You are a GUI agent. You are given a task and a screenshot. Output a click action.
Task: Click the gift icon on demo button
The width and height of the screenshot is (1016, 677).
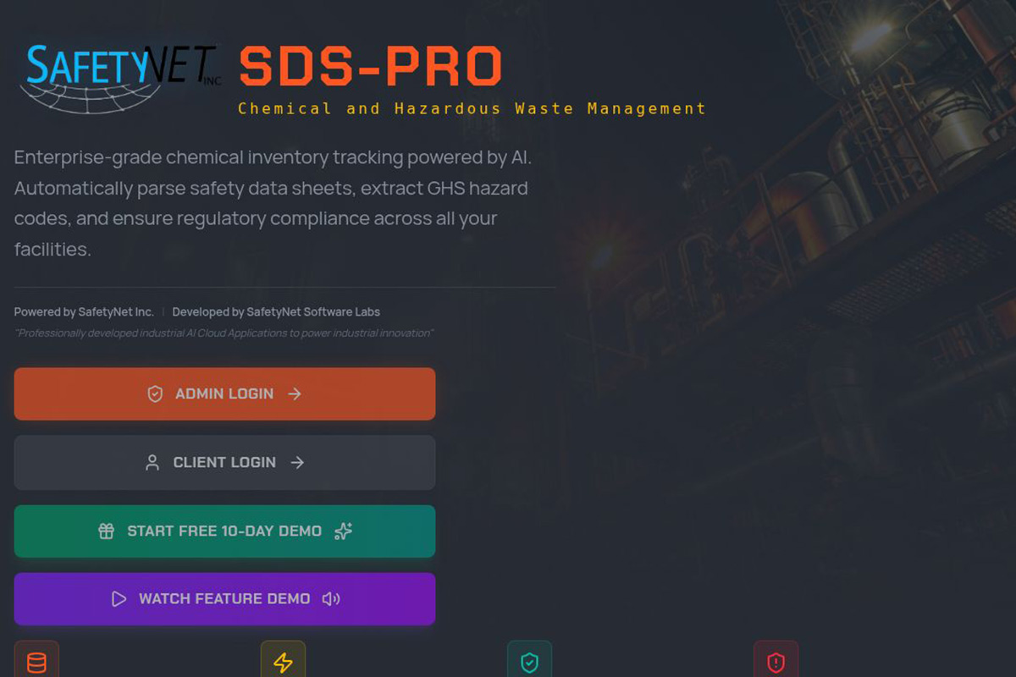coord(106,531)
